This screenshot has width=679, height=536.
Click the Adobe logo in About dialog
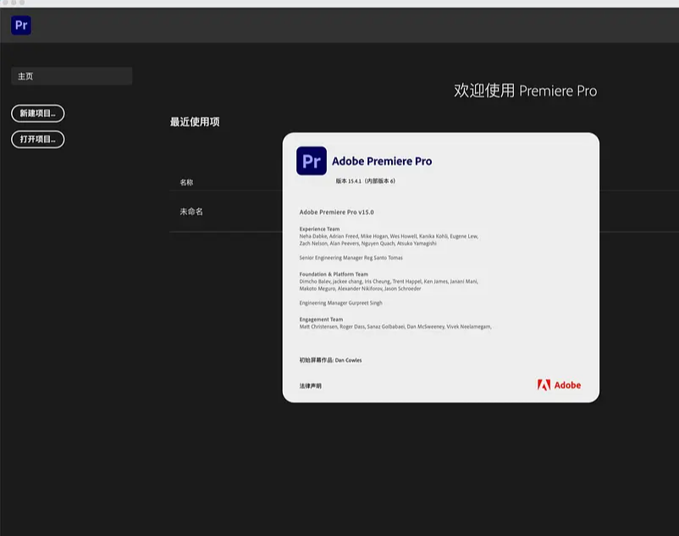(559, 385)
